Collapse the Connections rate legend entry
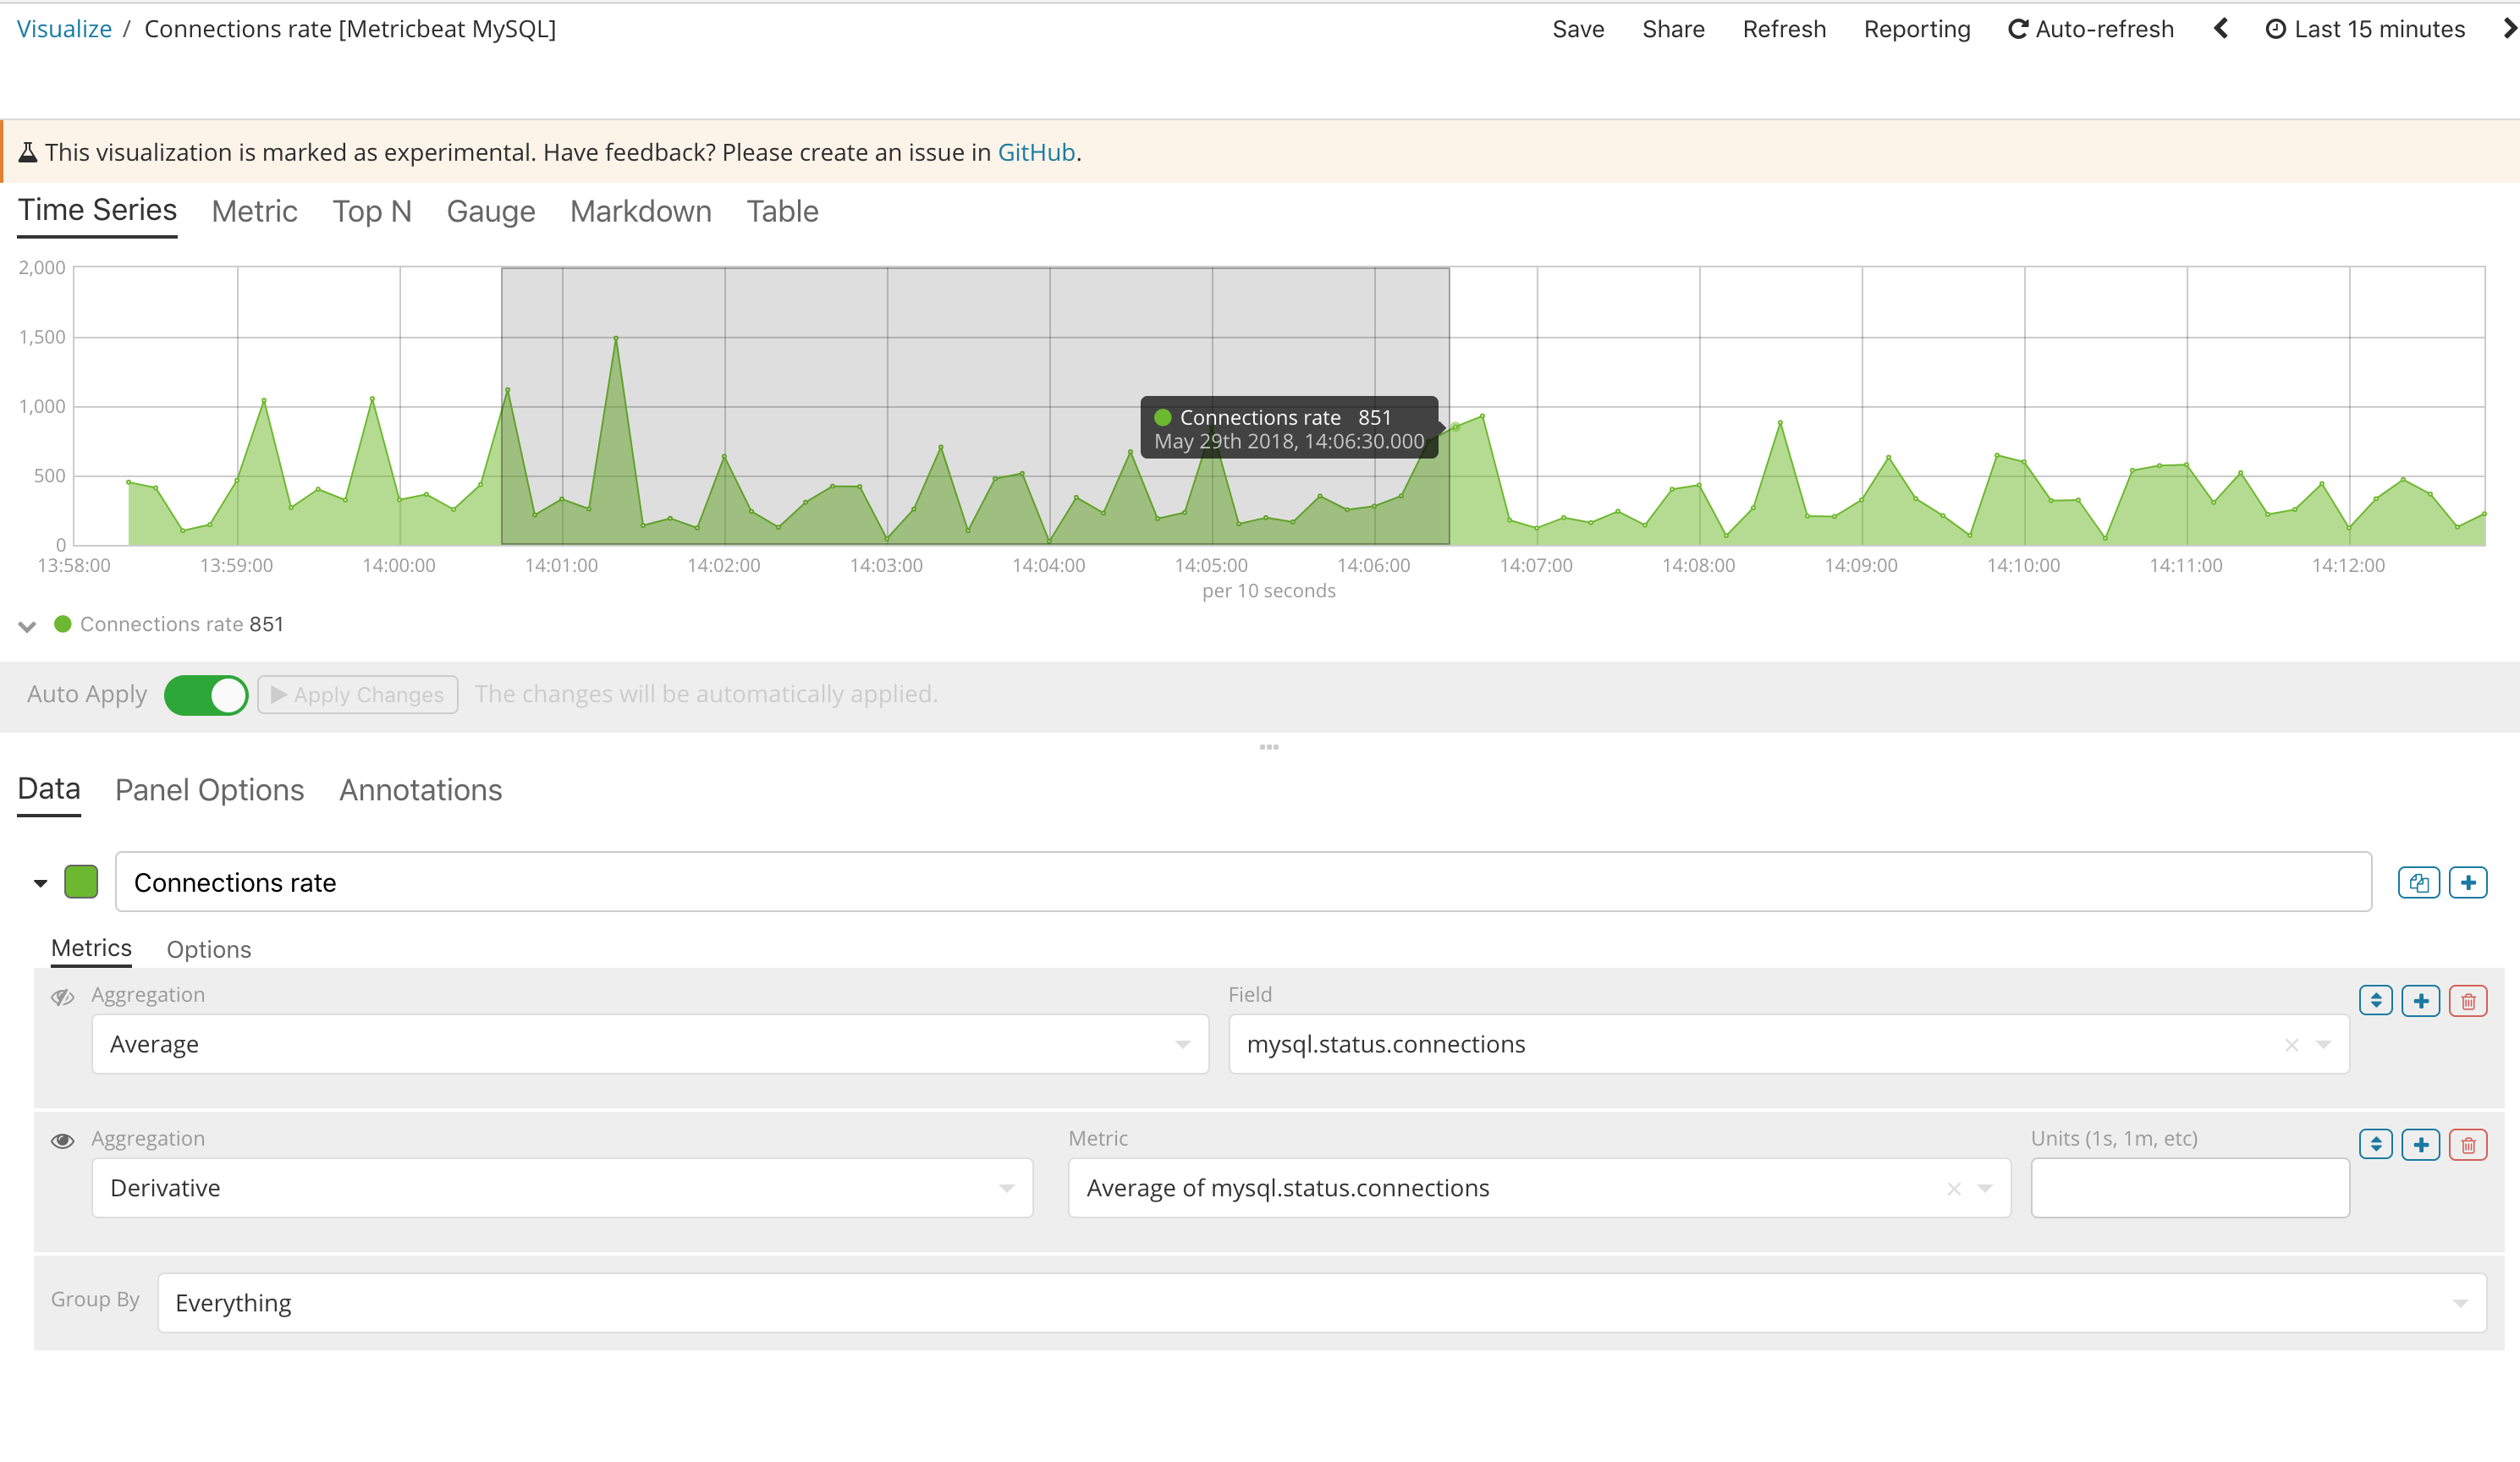 27,626
